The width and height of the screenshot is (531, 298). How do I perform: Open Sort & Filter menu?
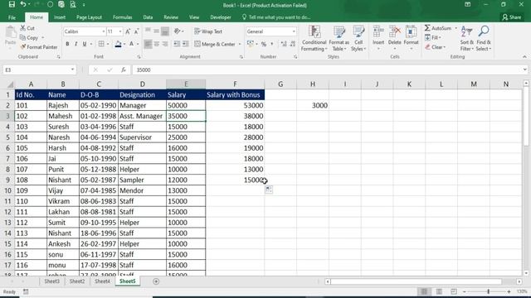(466, 38)
